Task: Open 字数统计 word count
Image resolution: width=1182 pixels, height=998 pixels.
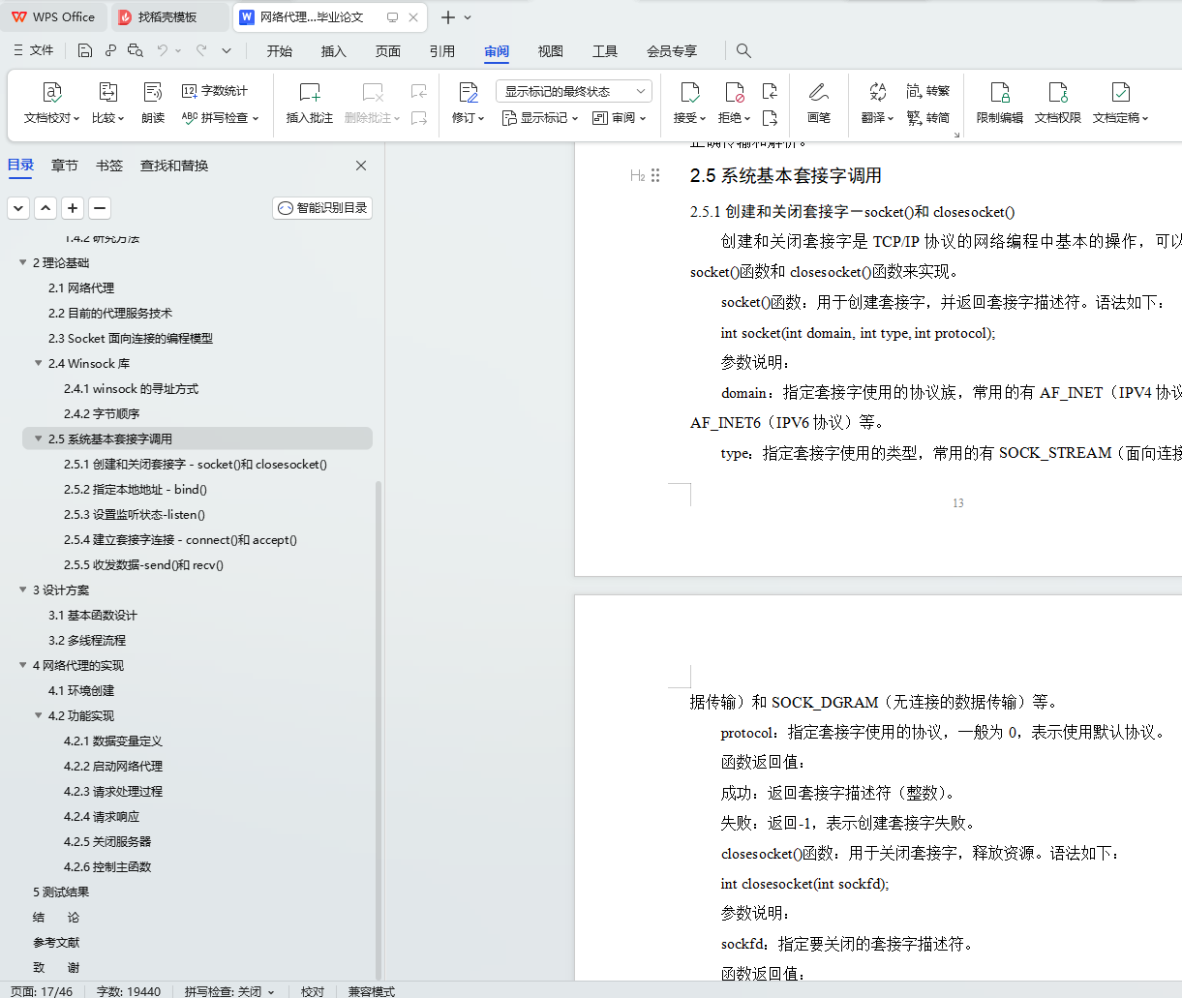Action: [x=215, y=91]
